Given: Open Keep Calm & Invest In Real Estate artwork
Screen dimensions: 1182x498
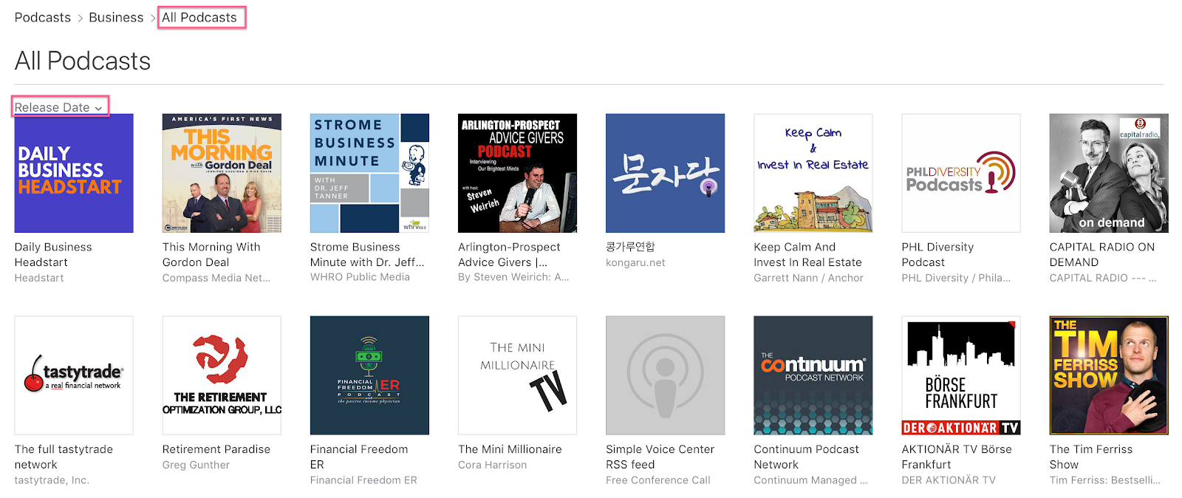Looking at the screenshot, I should tap(813, 173).
